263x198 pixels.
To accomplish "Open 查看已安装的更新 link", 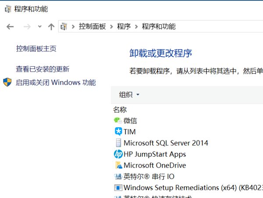I will point(43,69).
